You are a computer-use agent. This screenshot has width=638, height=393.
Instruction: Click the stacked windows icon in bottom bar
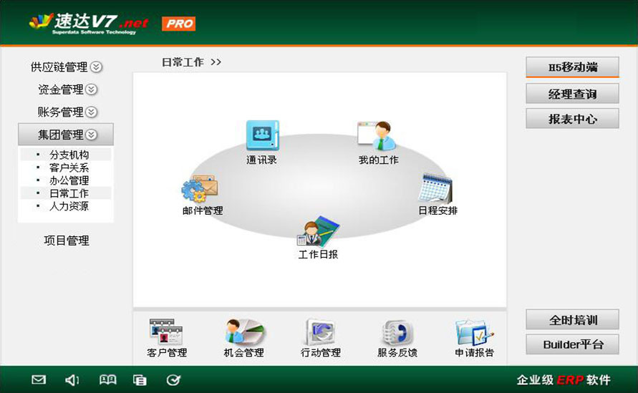[140, 380]
